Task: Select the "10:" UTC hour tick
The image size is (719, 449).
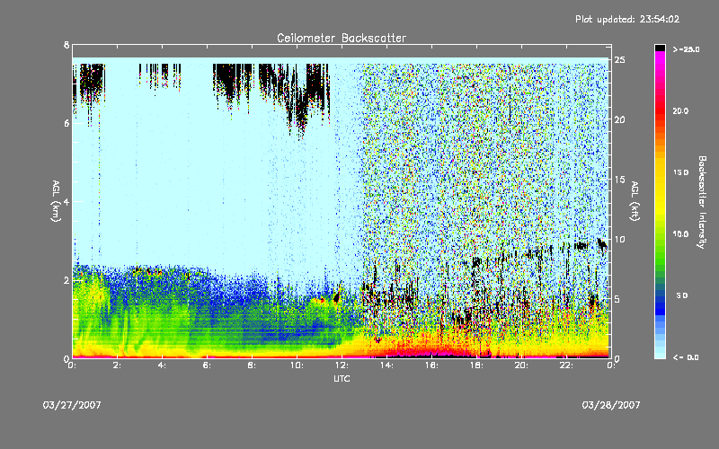Action: click(x=297, y=365)
